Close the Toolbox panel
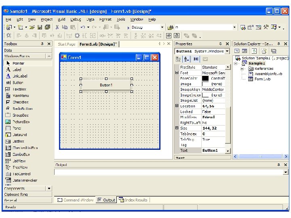The height and width of the screenshot is (218, 291). click(x=49, y=44)
